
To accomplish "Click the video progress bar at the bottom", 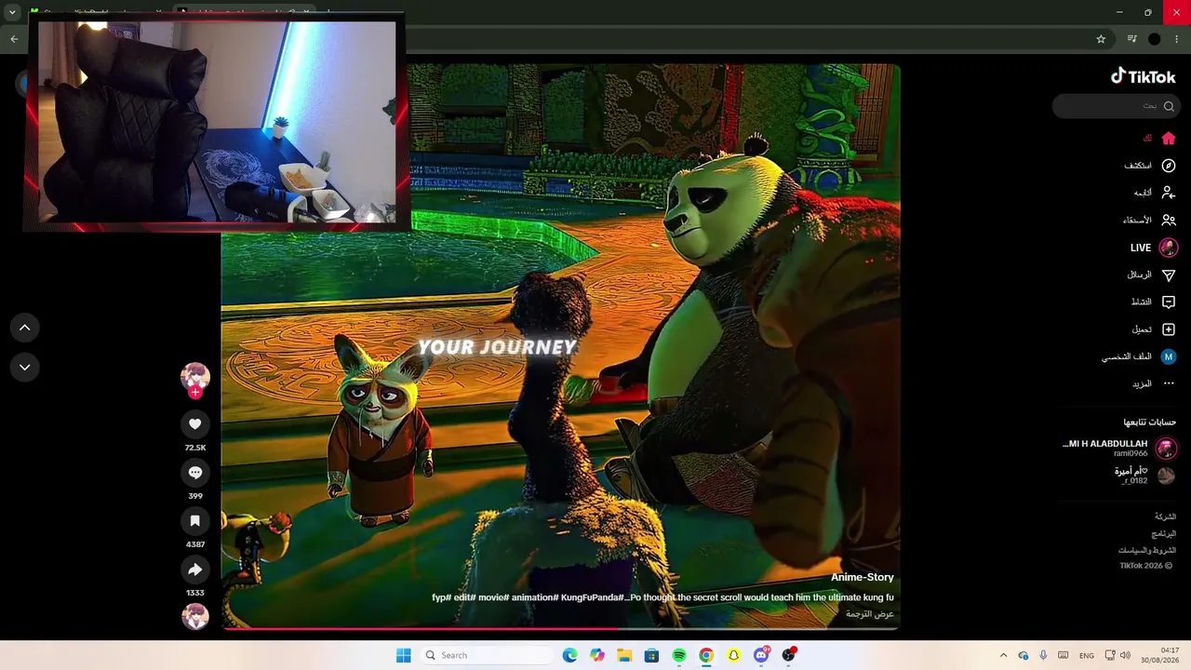I will (560, 629).
